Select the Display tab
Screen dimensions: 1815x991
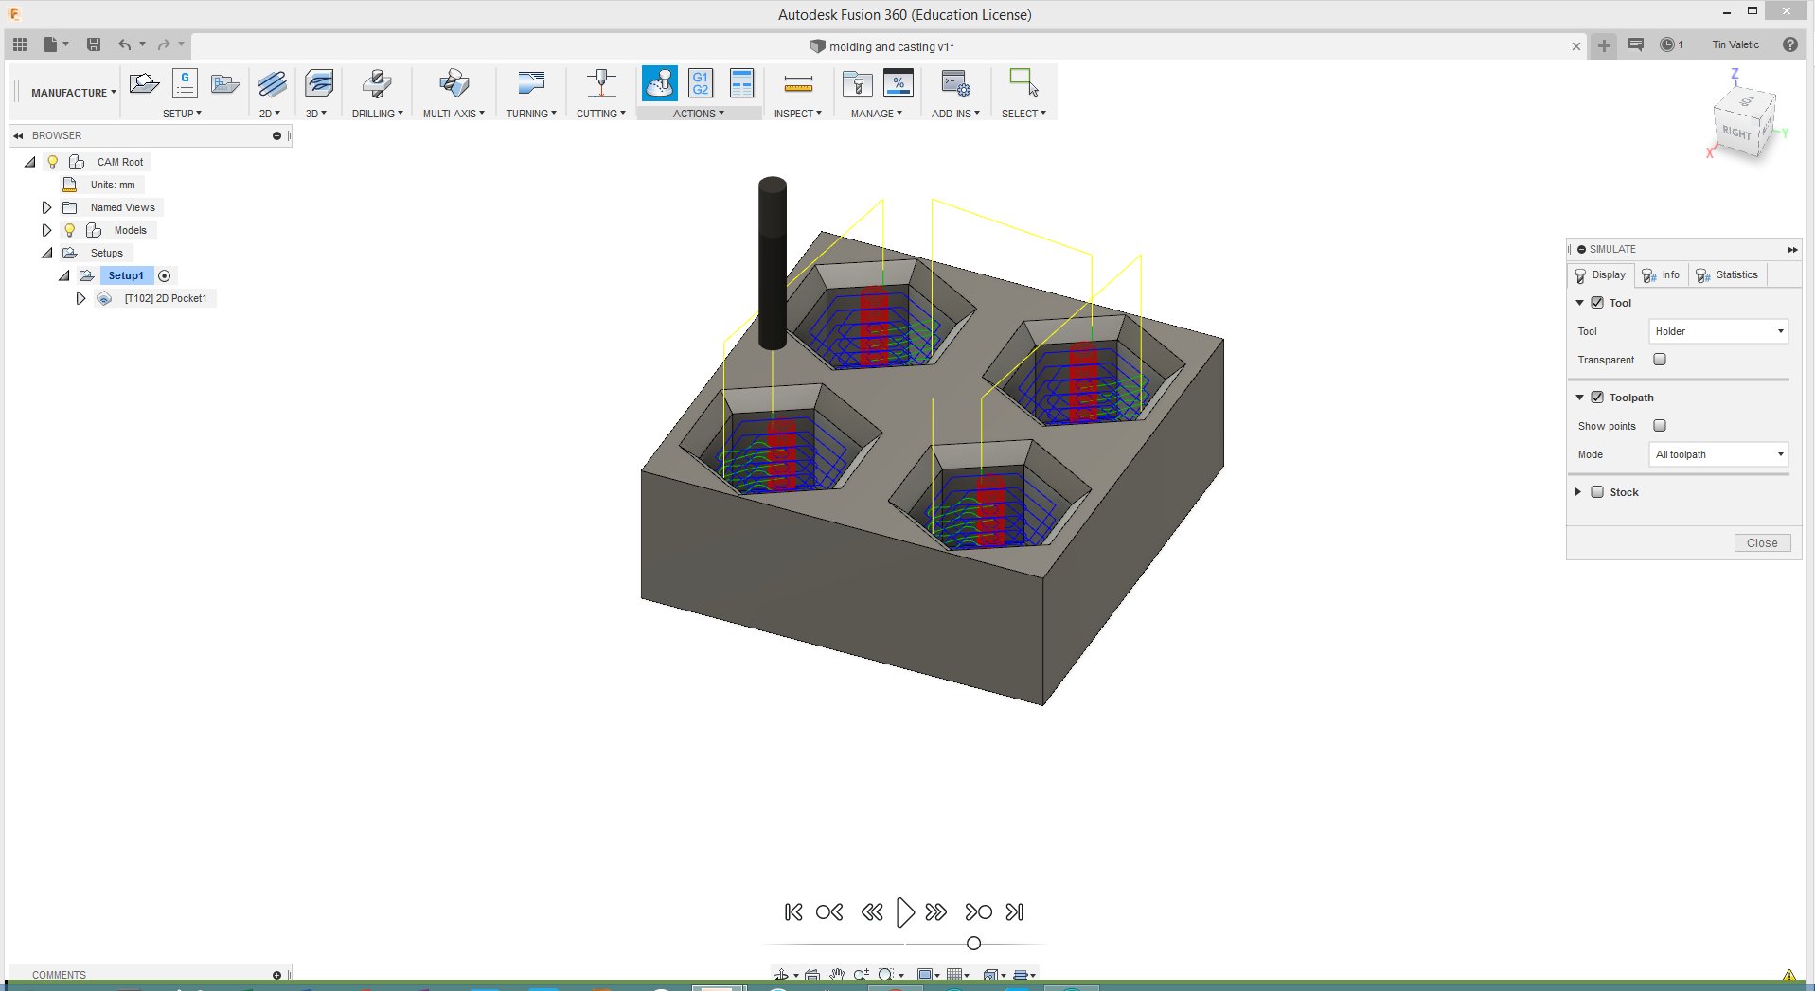pyautogui.click(x=1601, y=275)
